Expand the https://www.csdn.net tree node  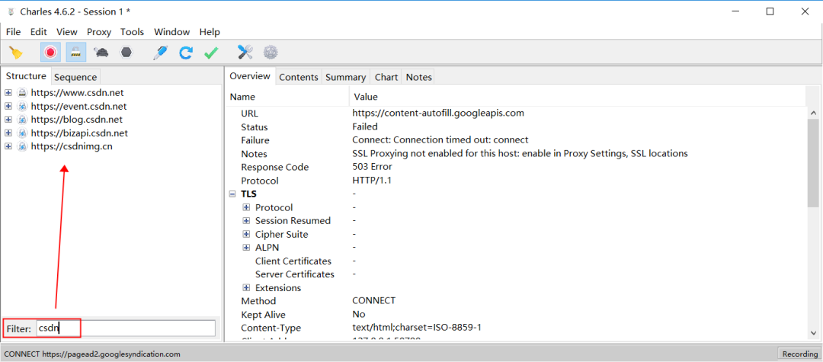pyautogui.click(x=8, y=93)
